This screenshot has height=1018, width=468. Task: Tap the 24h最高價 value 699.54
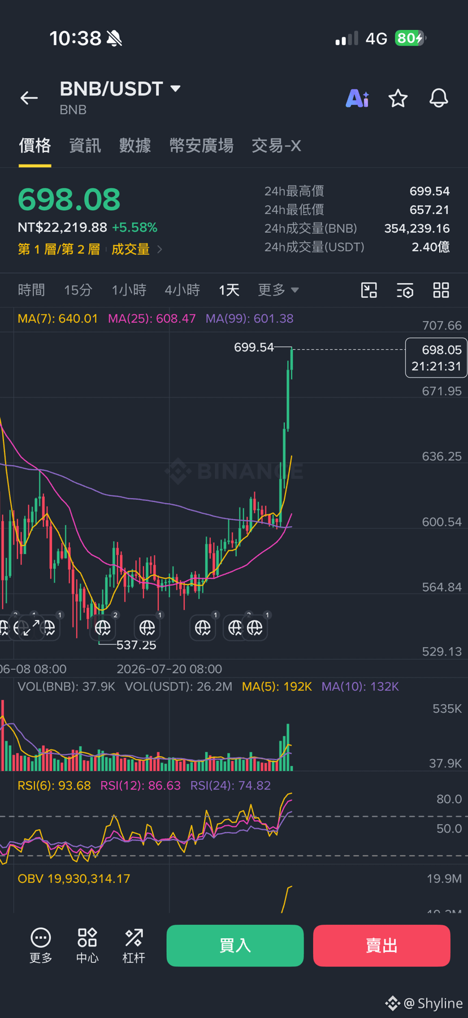pyautogui.click(x=430, y=192)
